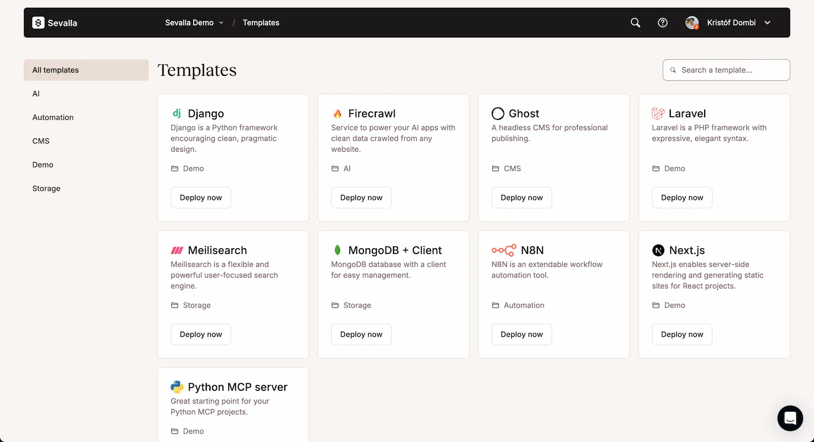
Task: Click Demo tag on Next.js card
Action: tap(675, 305)
